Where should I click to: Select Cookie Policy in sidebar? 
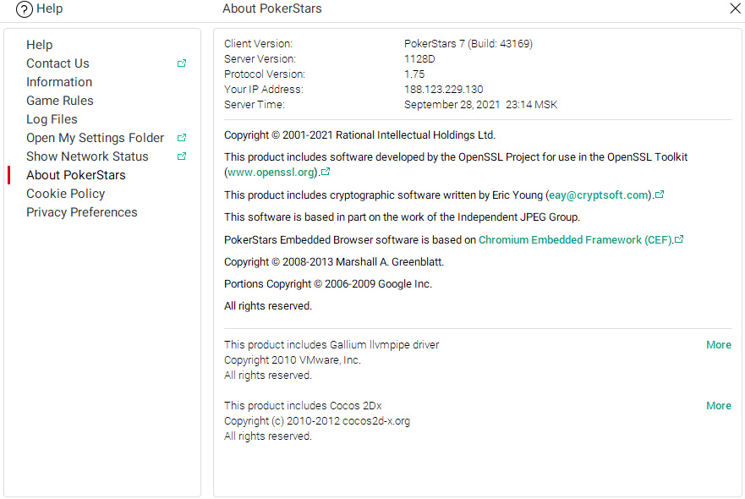(x=65, y=194)
